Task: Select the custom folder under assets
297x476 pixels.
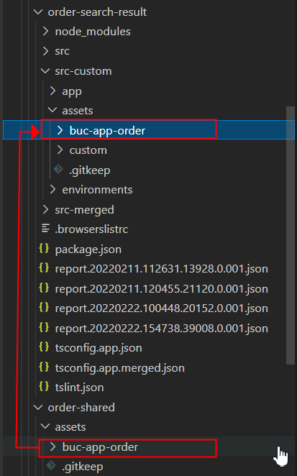Action: [x=88, y=150]
